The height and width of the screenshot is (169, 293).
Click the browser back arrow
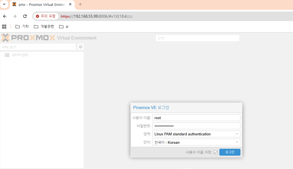click(x=5, y=16)
